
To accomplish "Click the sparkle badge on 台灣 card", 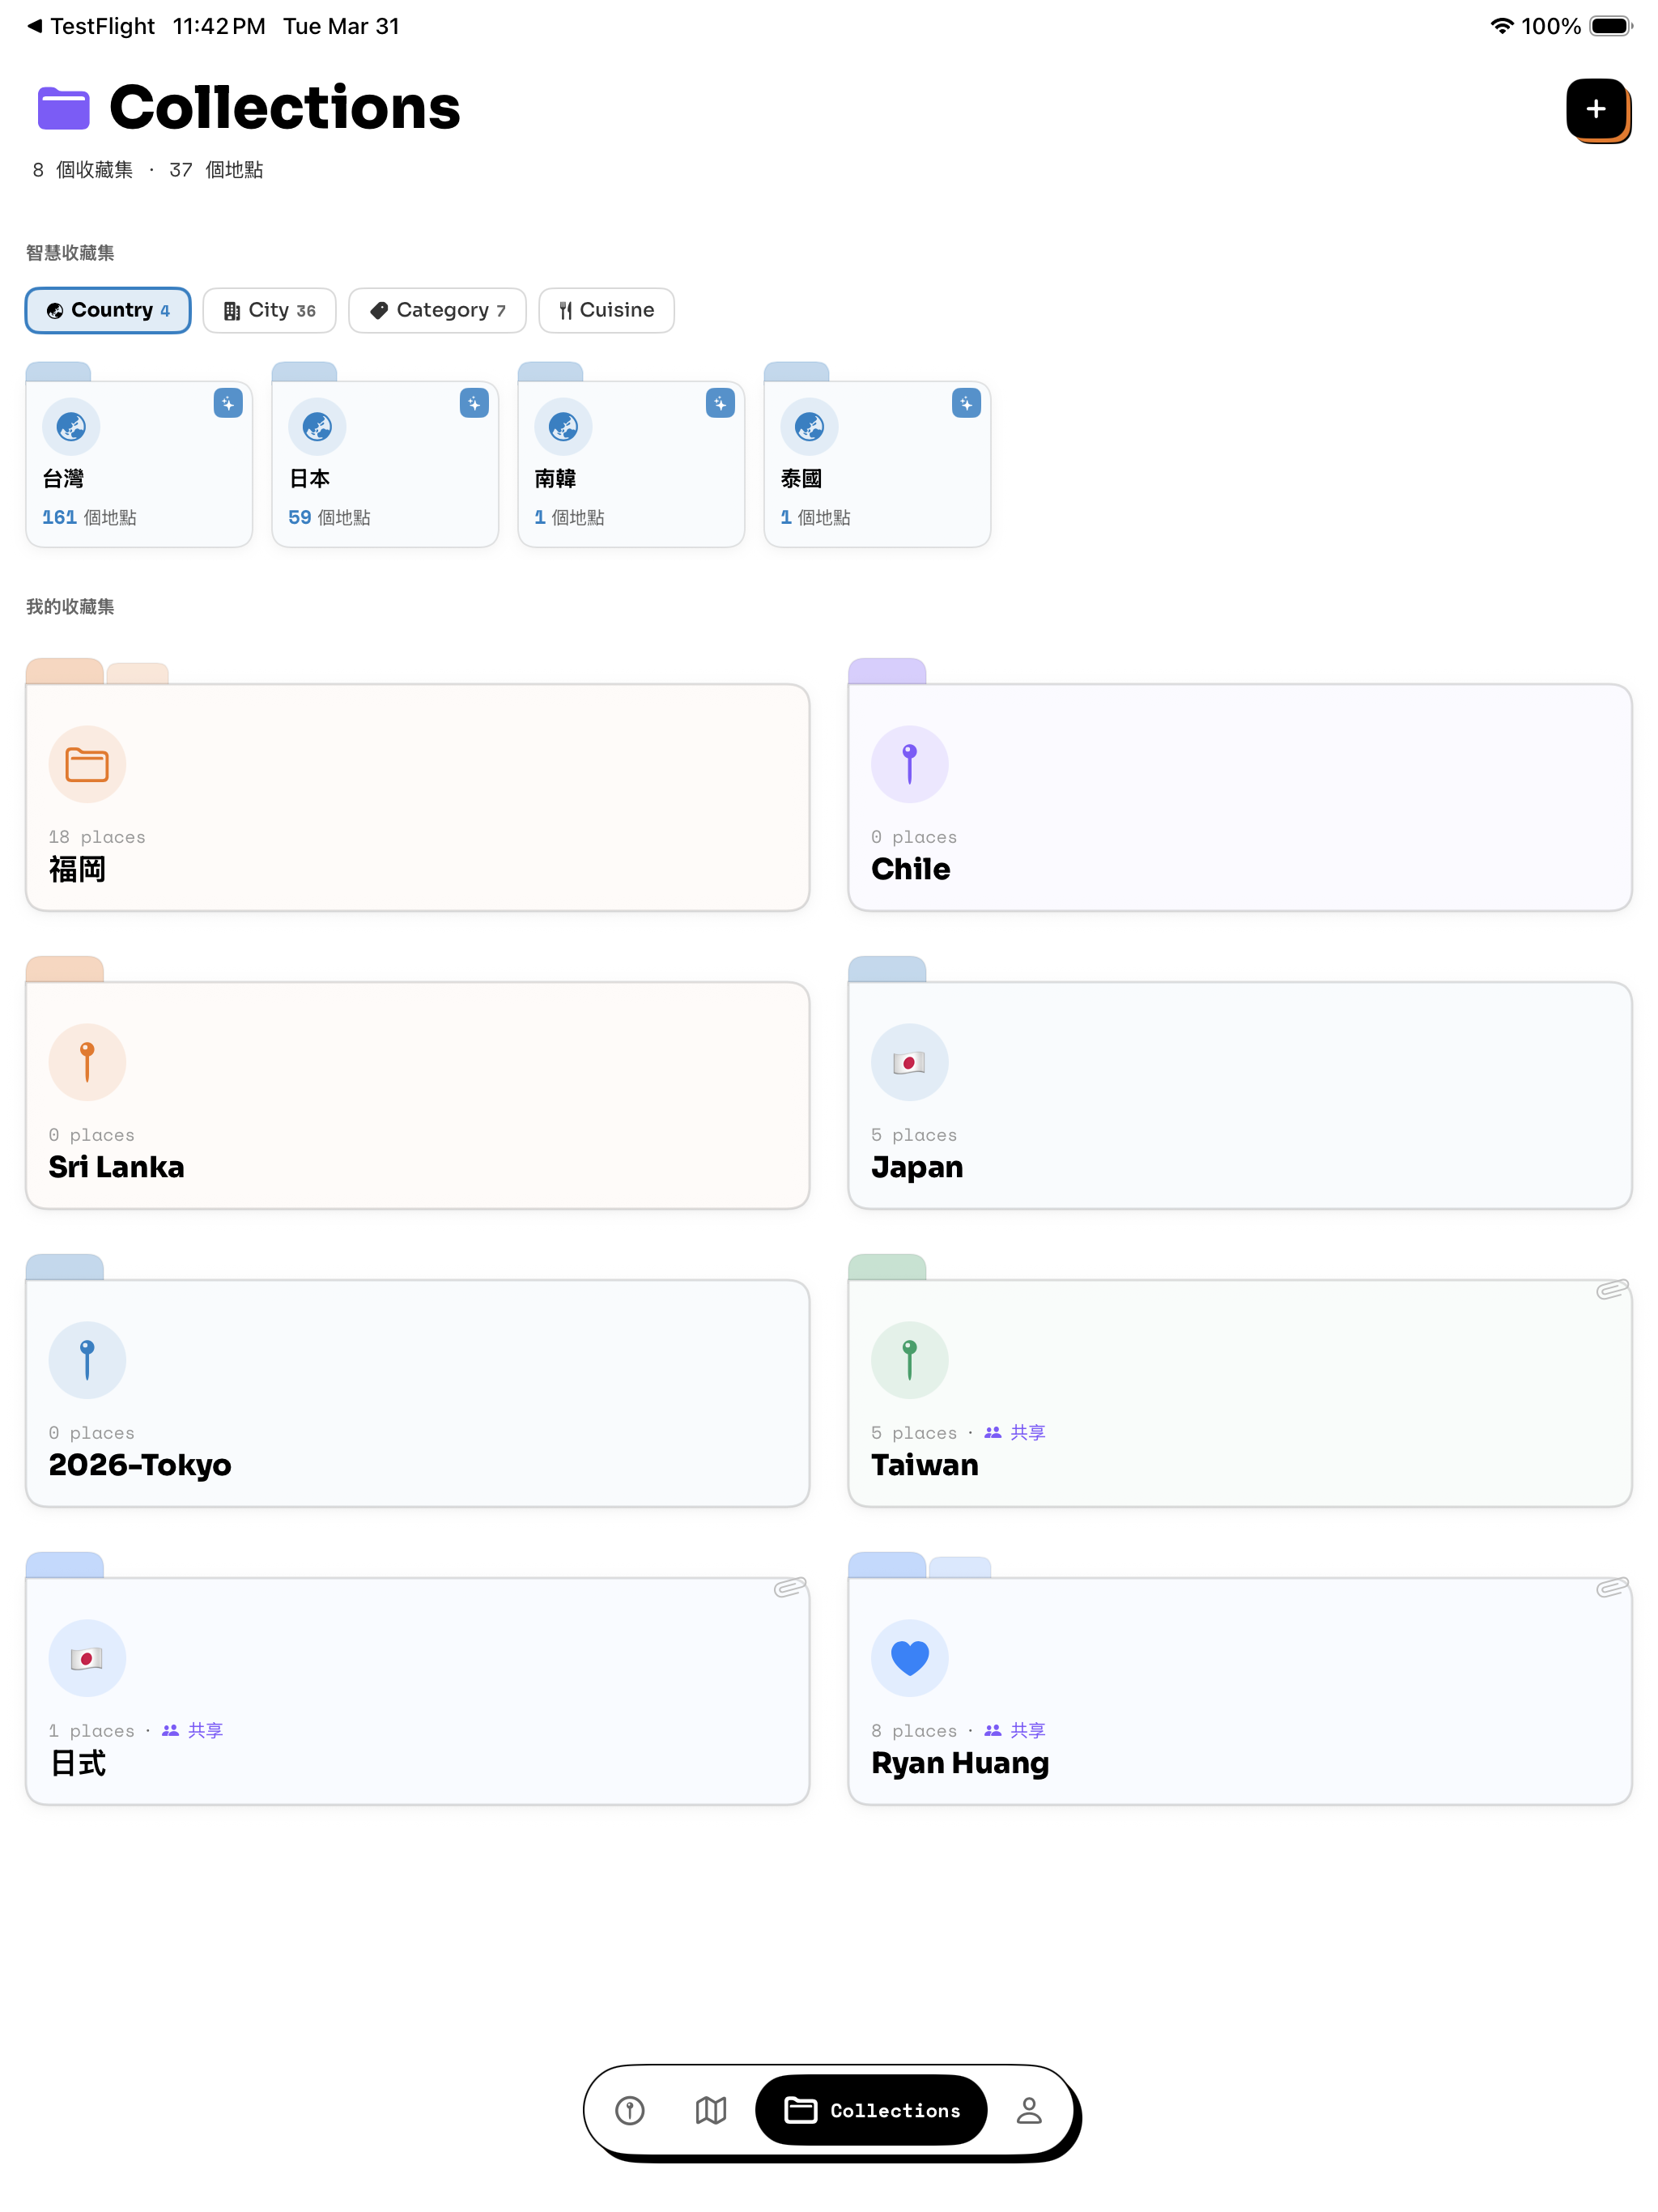I will (x=228, y=403).
